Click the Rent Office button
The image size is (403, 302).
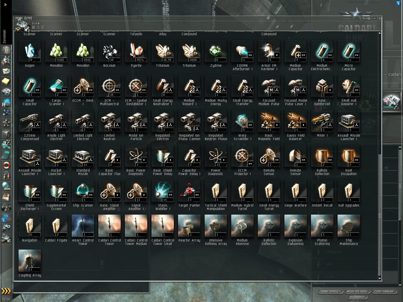330,292
